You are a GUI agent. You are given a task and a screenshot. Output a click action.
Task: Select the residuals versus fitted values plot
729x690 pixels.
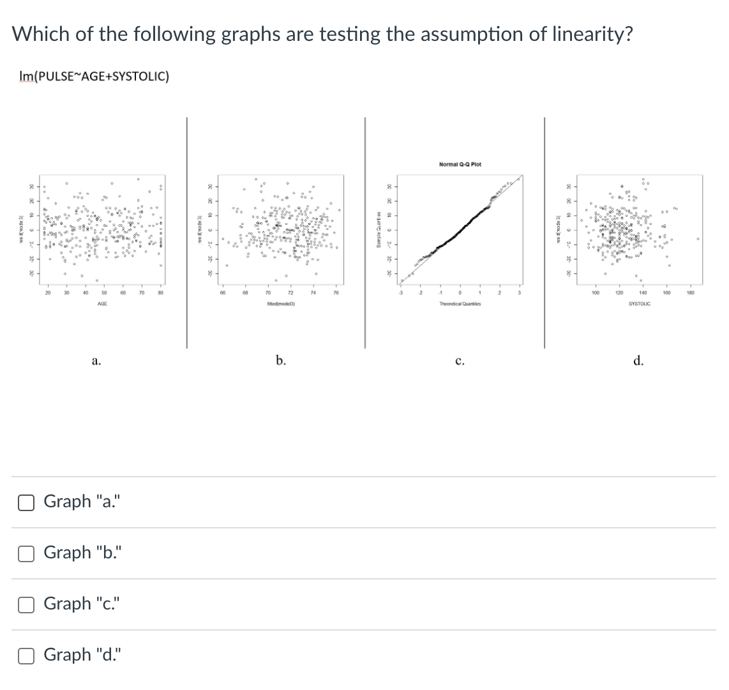coord(281,230)
